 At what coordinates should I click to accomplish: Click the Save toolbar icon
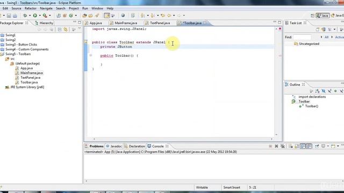(x=9, y=16)
